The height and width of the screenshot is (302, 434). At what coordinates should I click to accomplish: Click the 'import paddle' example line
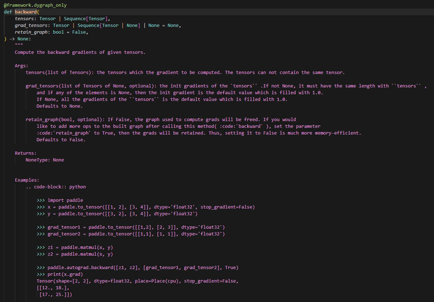[x=65, y=200]
